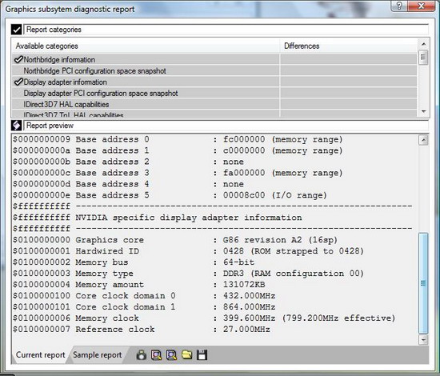This screenshot has width=440, height=376.
Task: Switch to the Current report tab
Action: [x=41, y=355]
